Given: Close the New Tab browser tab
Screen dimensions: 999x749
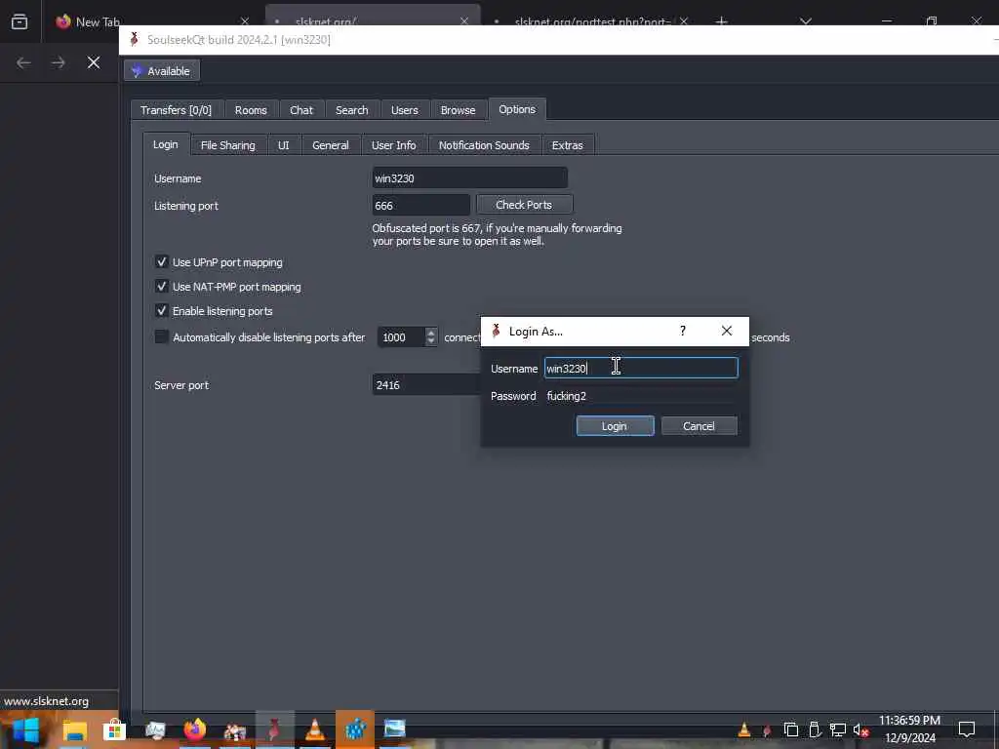Looking at the screenshot, I should click(x=245, y=21).
